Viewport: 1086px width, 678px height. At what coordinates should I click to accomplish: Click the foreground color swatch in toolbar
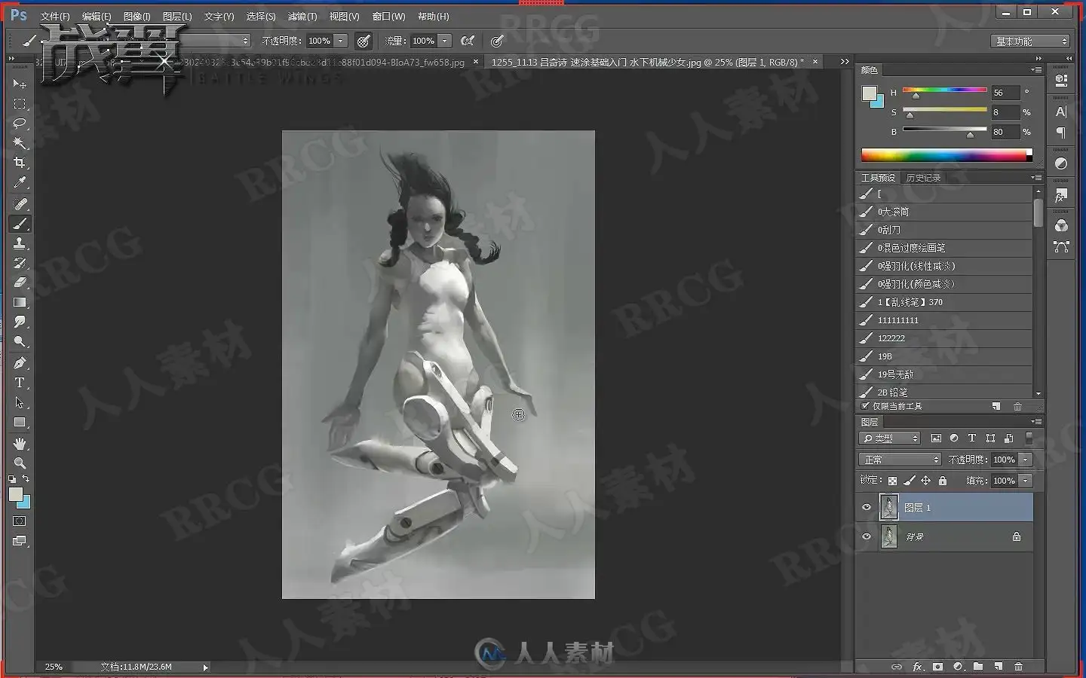point(16,494)
